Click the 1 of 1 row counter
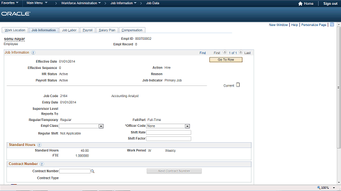Image resolution: width=341 pixels, height=191 pixels. click(x=233, y=53)
